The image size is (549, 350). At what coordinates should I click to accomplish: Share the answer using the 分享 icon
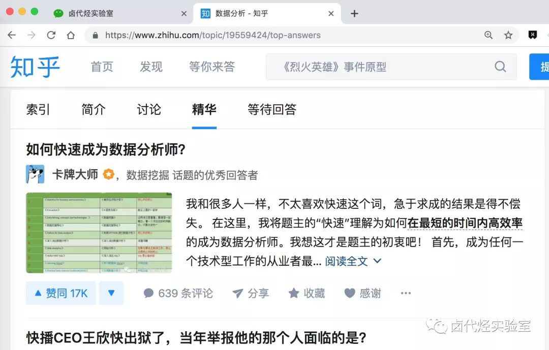236,293
